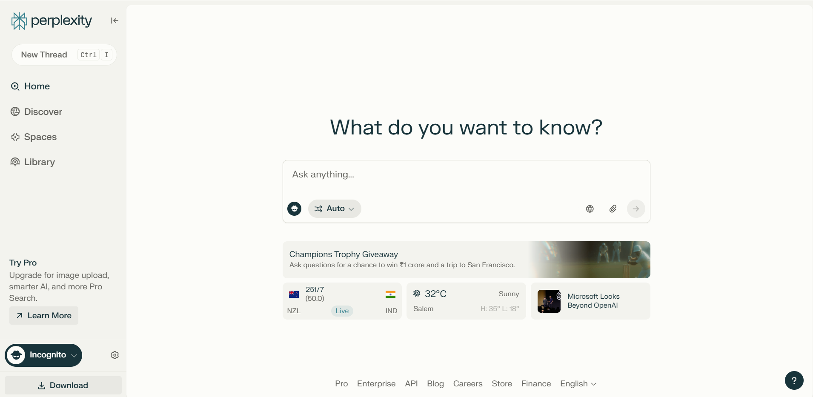The height and width of the screenshot is (397, 813).
Task: Expand the Auto mode dropdown
Action: coord(335,209)
